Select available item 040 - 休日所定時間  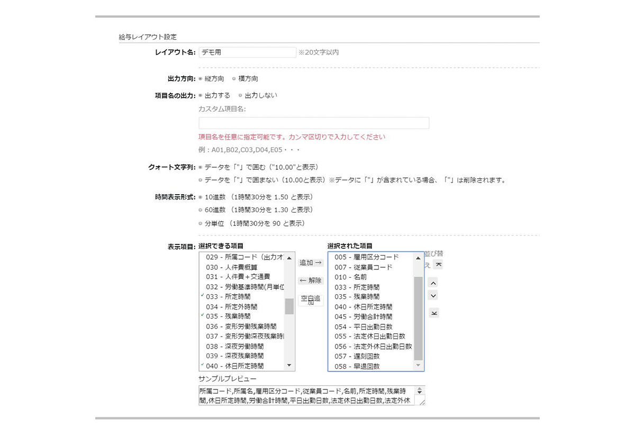242,366
